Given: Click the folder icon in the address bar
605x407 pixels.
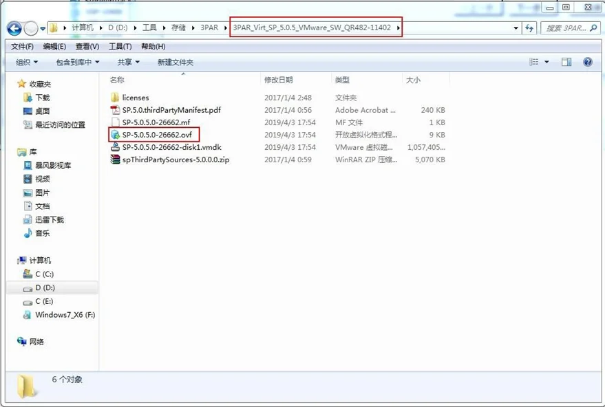Looking at the screenshot, I should (x=54, y=27).
